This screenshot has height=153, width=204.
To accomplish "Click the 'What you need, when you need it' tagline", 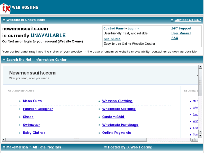I will coord(29,78).
